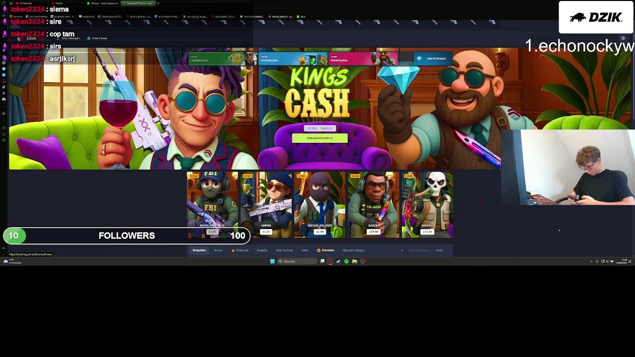Image resolution: width=635 pixels, height=357 pixels.
Task: Select the Nowe filter tab
Action: click(x=218, y=250)
